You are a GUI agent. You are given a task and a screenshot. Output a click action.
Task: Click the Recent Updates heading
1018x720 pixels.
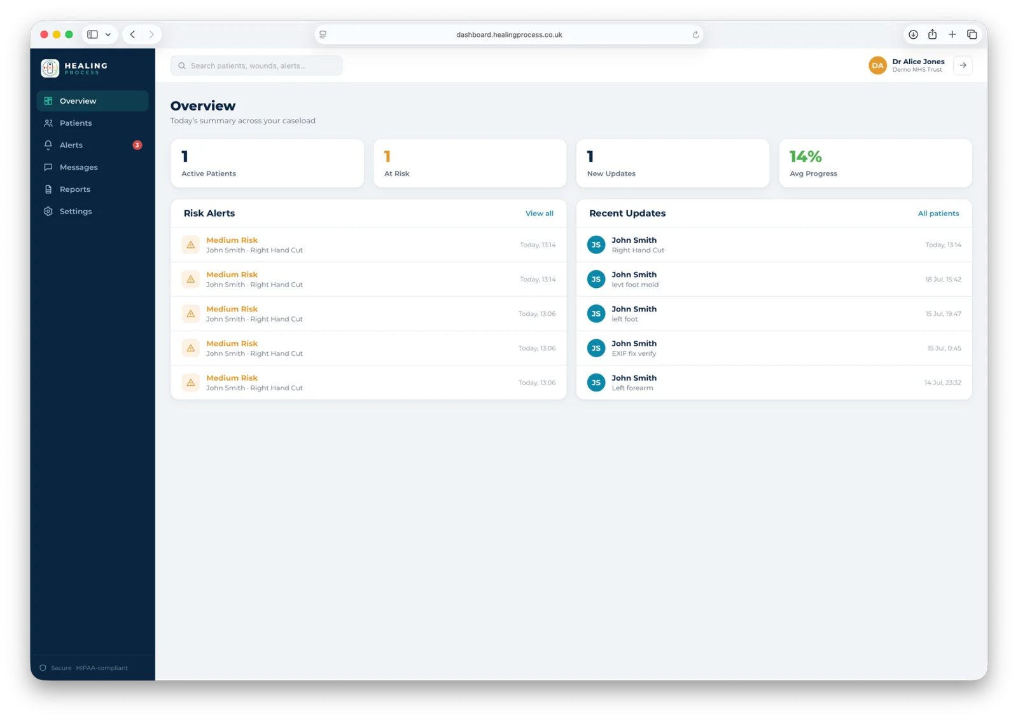tap(627, 214)
